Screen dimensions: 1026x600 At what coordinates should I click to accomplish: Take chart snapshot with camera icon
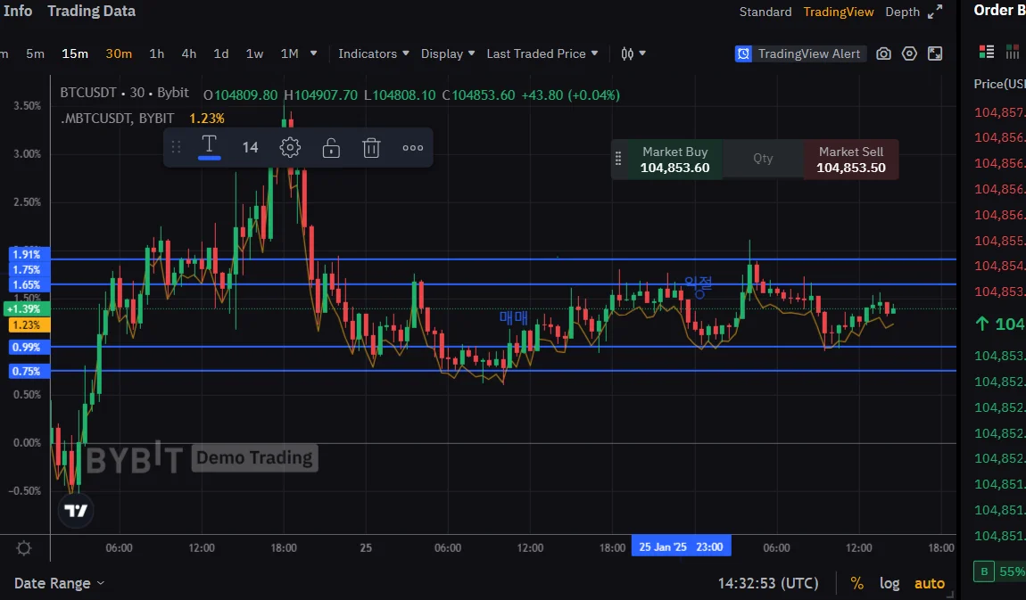pyautogui.click(x=883, y=53)
